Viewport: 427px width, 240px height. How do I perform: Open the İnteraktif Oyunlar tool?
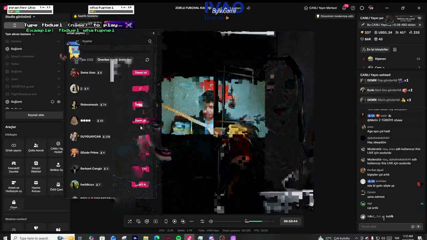[x=14, y=167]
